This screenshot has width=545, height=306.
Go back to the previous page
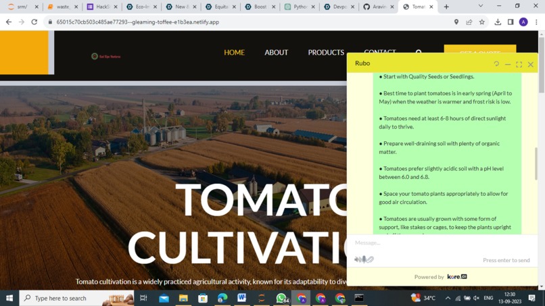9,22
